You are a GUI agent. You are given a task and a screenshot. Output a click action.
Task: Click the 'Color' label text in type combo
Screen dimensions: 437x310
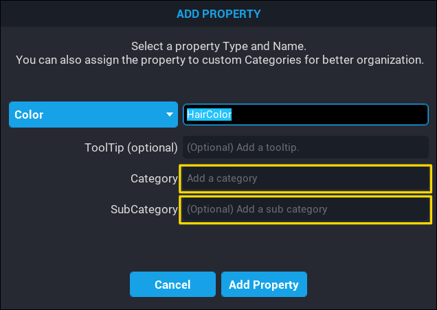click(29, 115)
